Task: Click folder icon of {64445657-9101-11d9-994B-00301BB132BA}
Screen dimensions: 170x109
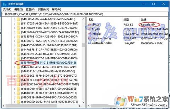Action: tap(18, 45)
